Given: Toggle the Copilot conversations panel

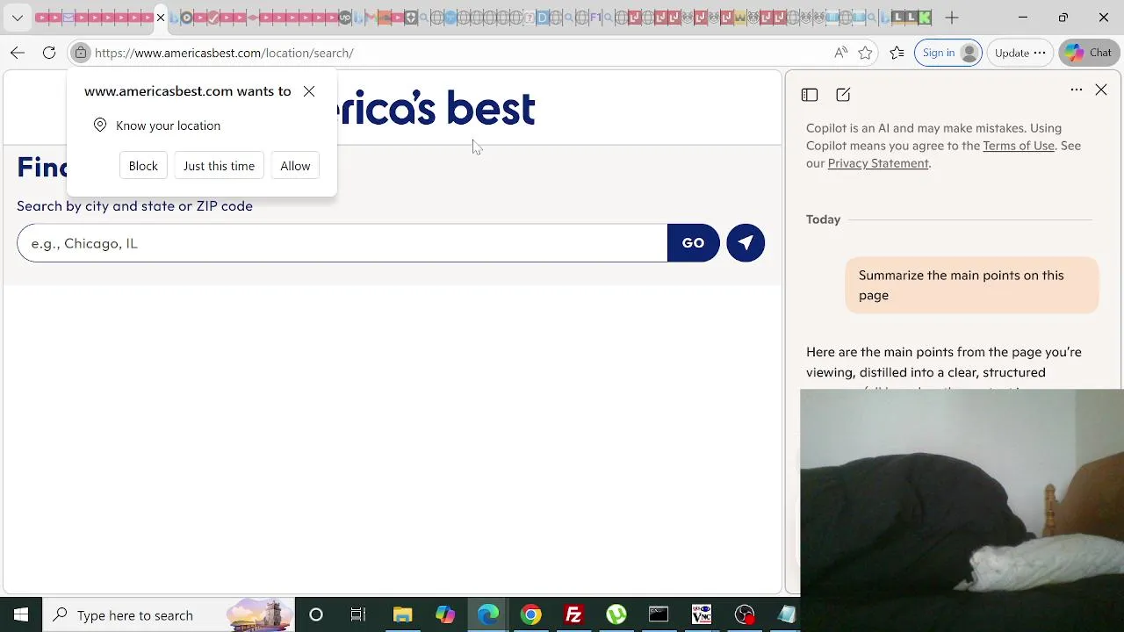Looking at the screenshot, I should pos(810,95).
